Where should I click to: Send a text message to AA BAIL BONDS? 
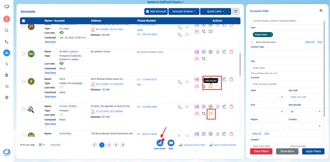tap(187, 107)
